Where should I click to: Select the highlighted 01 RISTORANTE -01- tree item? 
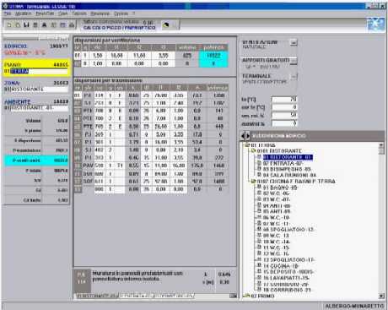point(288,157)
